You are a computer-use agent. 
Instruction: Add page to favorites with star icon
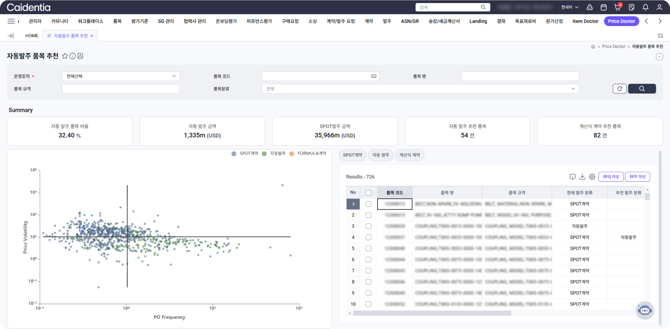tap(65, 56)
